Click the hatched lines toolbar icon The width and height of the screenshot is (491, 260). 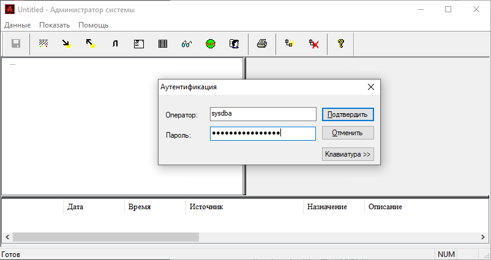pos(43,44)
